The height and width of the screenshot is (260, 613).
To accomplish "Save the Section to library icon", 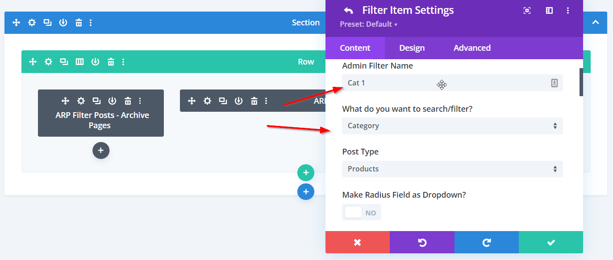I will (63, 23).
